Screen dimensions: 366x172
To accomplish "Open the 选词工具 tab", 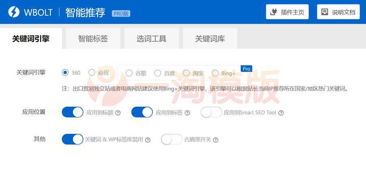I will pos(152,39).
